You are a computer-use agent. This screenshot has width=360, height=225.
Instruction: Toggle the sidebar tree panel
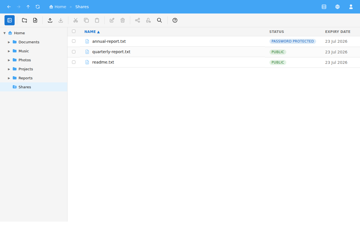(10, 20)
